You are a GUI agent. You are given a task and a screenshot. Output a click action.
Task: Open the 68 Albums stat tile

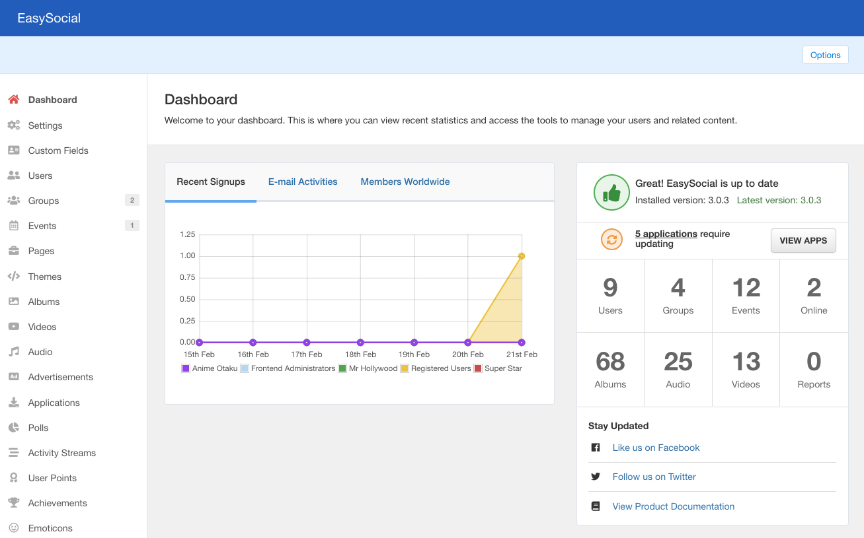(x=610, y=370)
